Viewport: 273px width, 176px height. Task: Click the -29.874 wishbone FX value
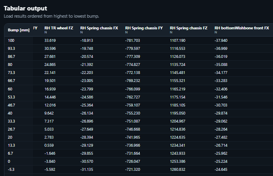click(221, 113)
